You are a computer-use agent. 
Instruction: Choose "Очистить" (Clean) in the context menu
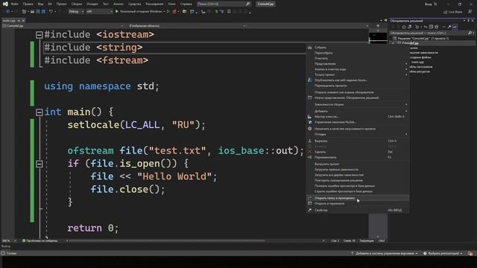358,58
